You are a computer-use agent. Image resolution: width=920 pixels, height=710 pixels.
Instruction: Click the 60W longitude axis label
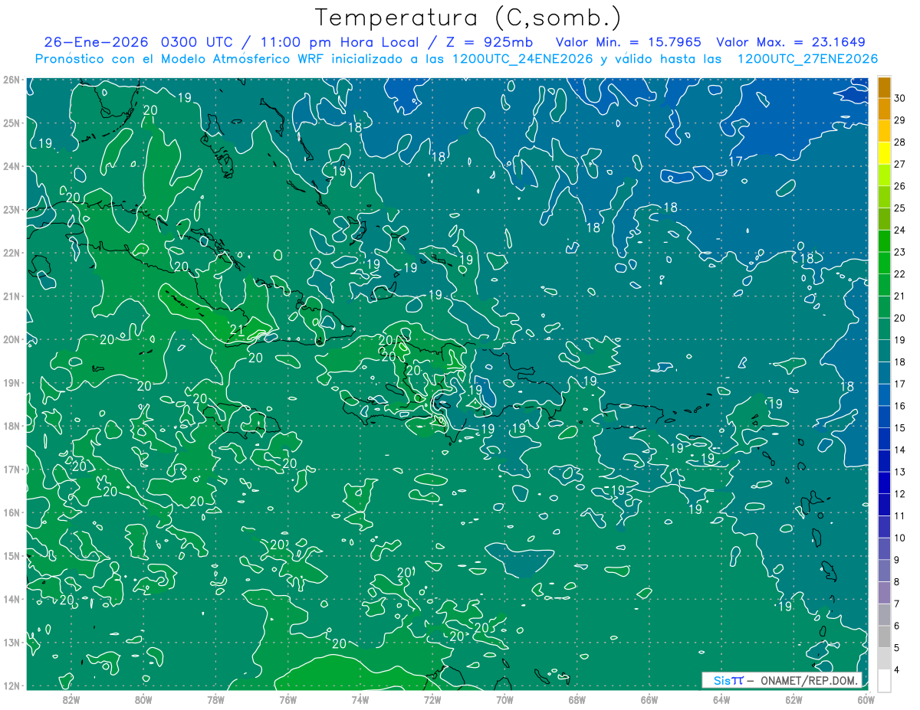[x=866, y=699]
